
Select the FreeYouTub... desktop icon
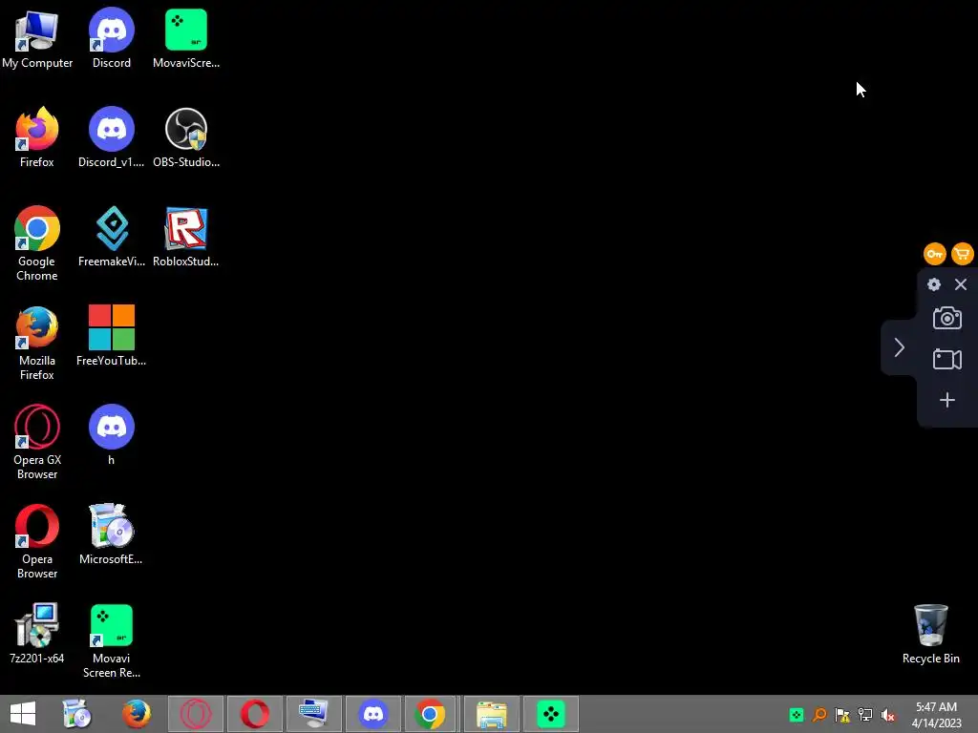pyautogui.click(x=112, y=335)
